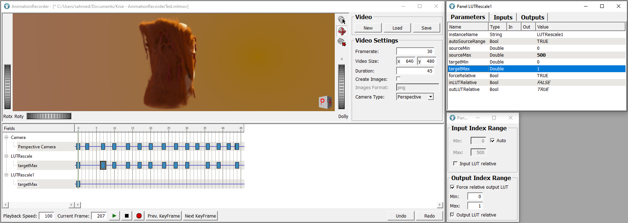Screen dimensions: 628x223
Task: Jump to Next KeyFrame
Action: click(x=200, y=216)
